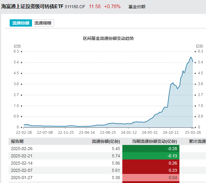206x183 pixels.
Task: Click the right axis unit label 亿份
Action: coord(199,46)
